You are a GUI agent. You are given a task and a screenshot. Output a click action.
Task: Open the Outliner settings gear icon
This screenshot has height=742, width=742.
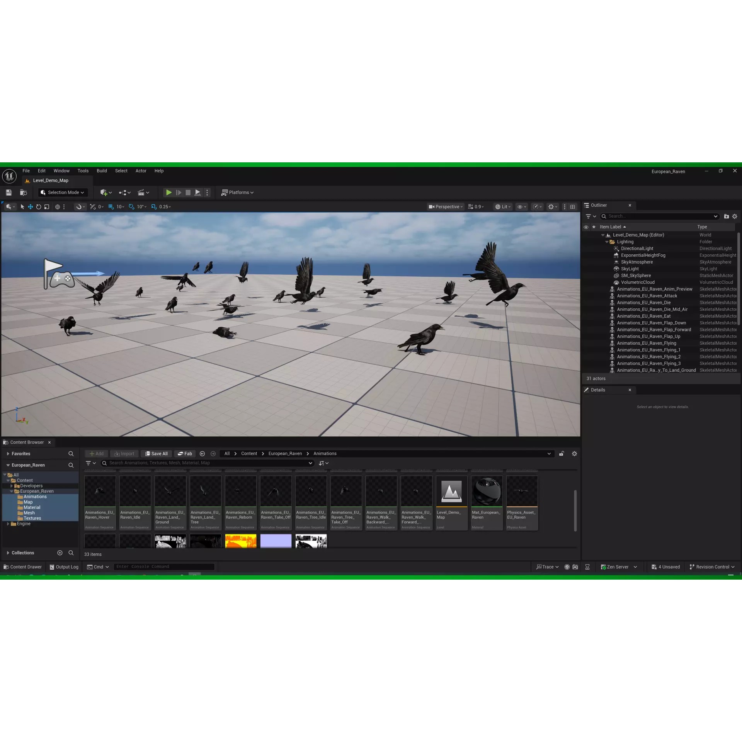coord(734,216)
